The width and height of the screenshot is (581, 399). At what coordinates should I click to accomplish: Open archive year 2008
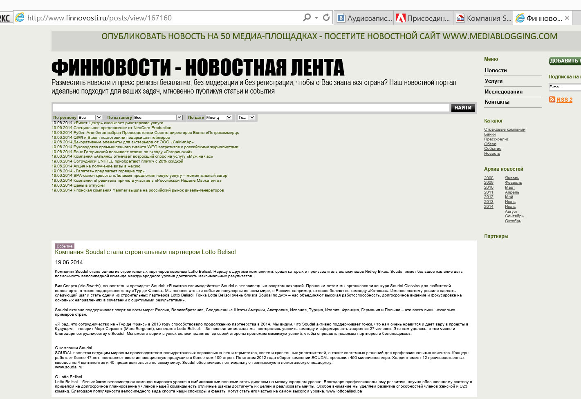pos(489,178)
